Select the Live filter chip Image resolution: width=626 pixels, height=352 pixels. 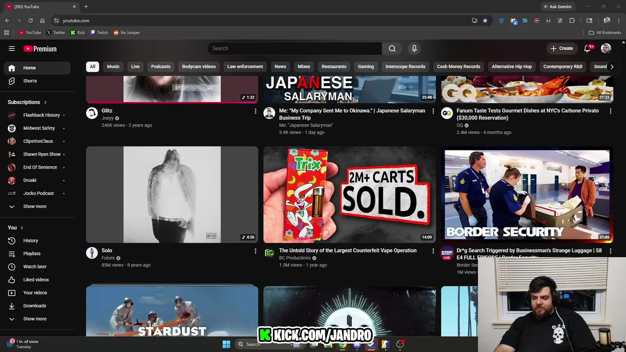click(135, 66)
